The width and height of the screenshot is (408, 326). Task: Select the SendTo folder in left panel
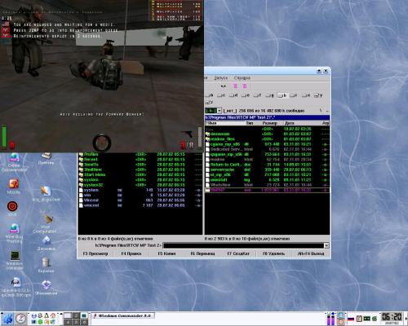pos(140,165)
